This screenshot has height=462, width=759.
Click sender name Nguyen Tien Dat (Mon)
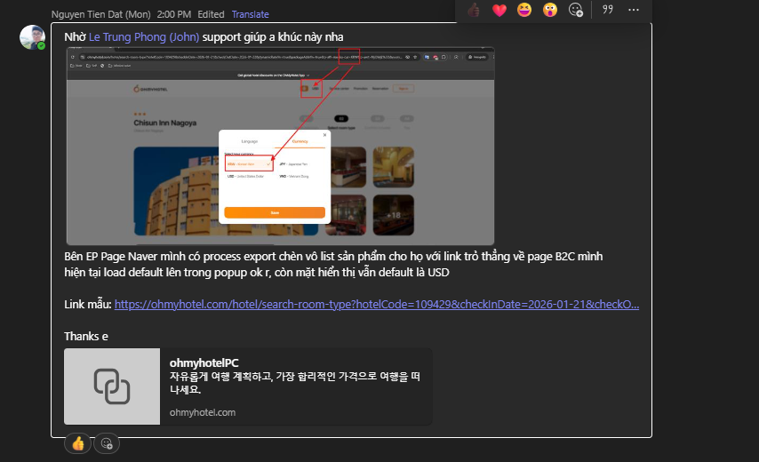coord(100,14)
